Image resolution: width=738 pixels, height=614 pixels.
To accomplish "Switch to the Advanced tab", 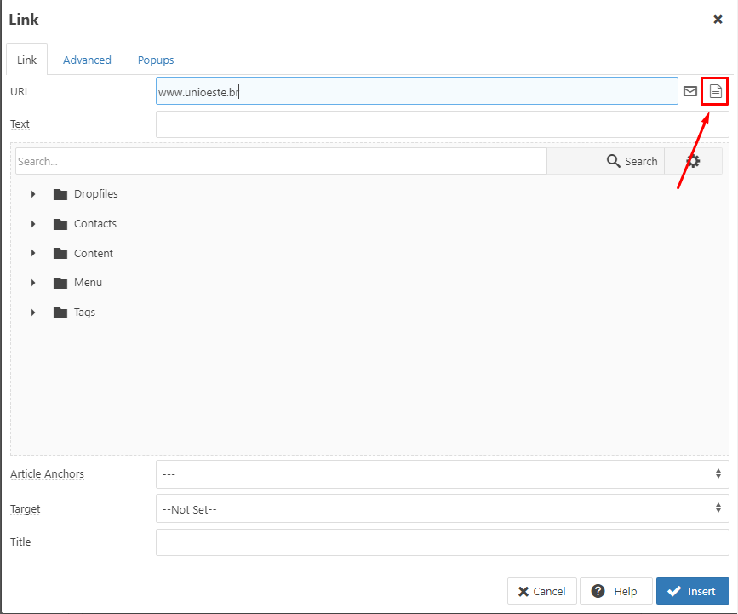I will coord(87,60).
